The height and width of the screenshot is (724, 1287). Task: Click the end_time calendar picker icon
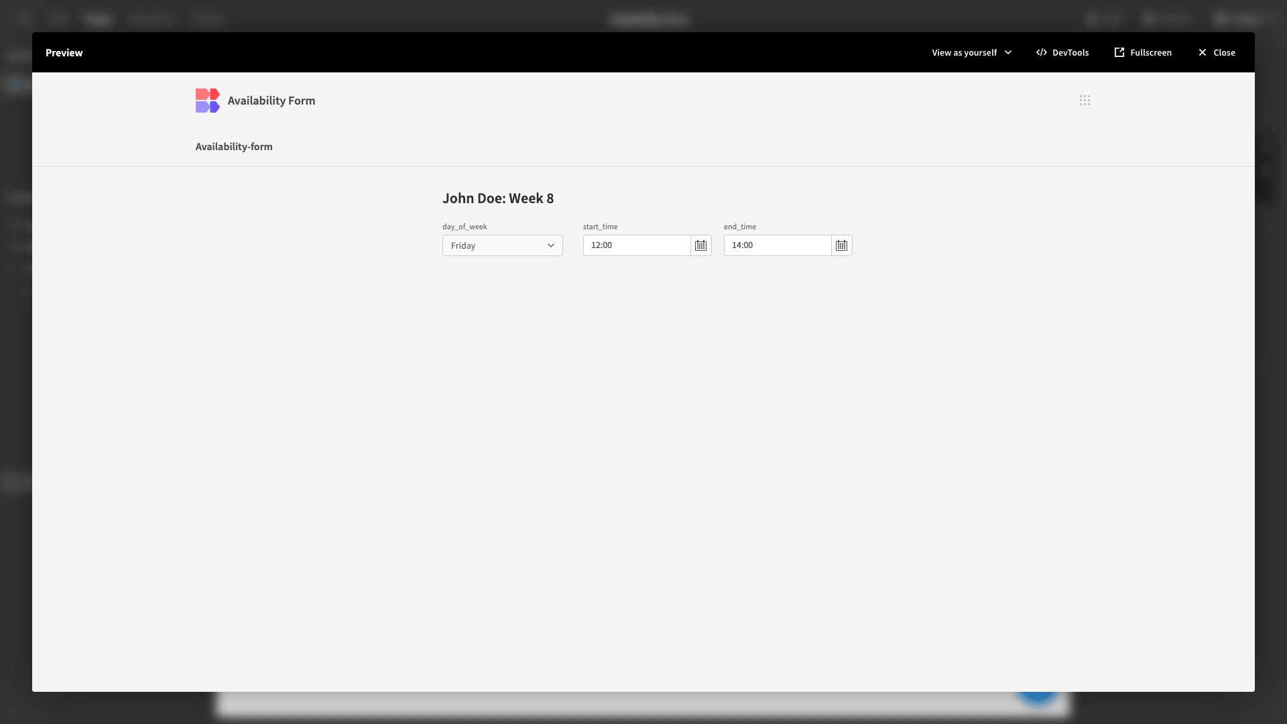tap(841, 245)
